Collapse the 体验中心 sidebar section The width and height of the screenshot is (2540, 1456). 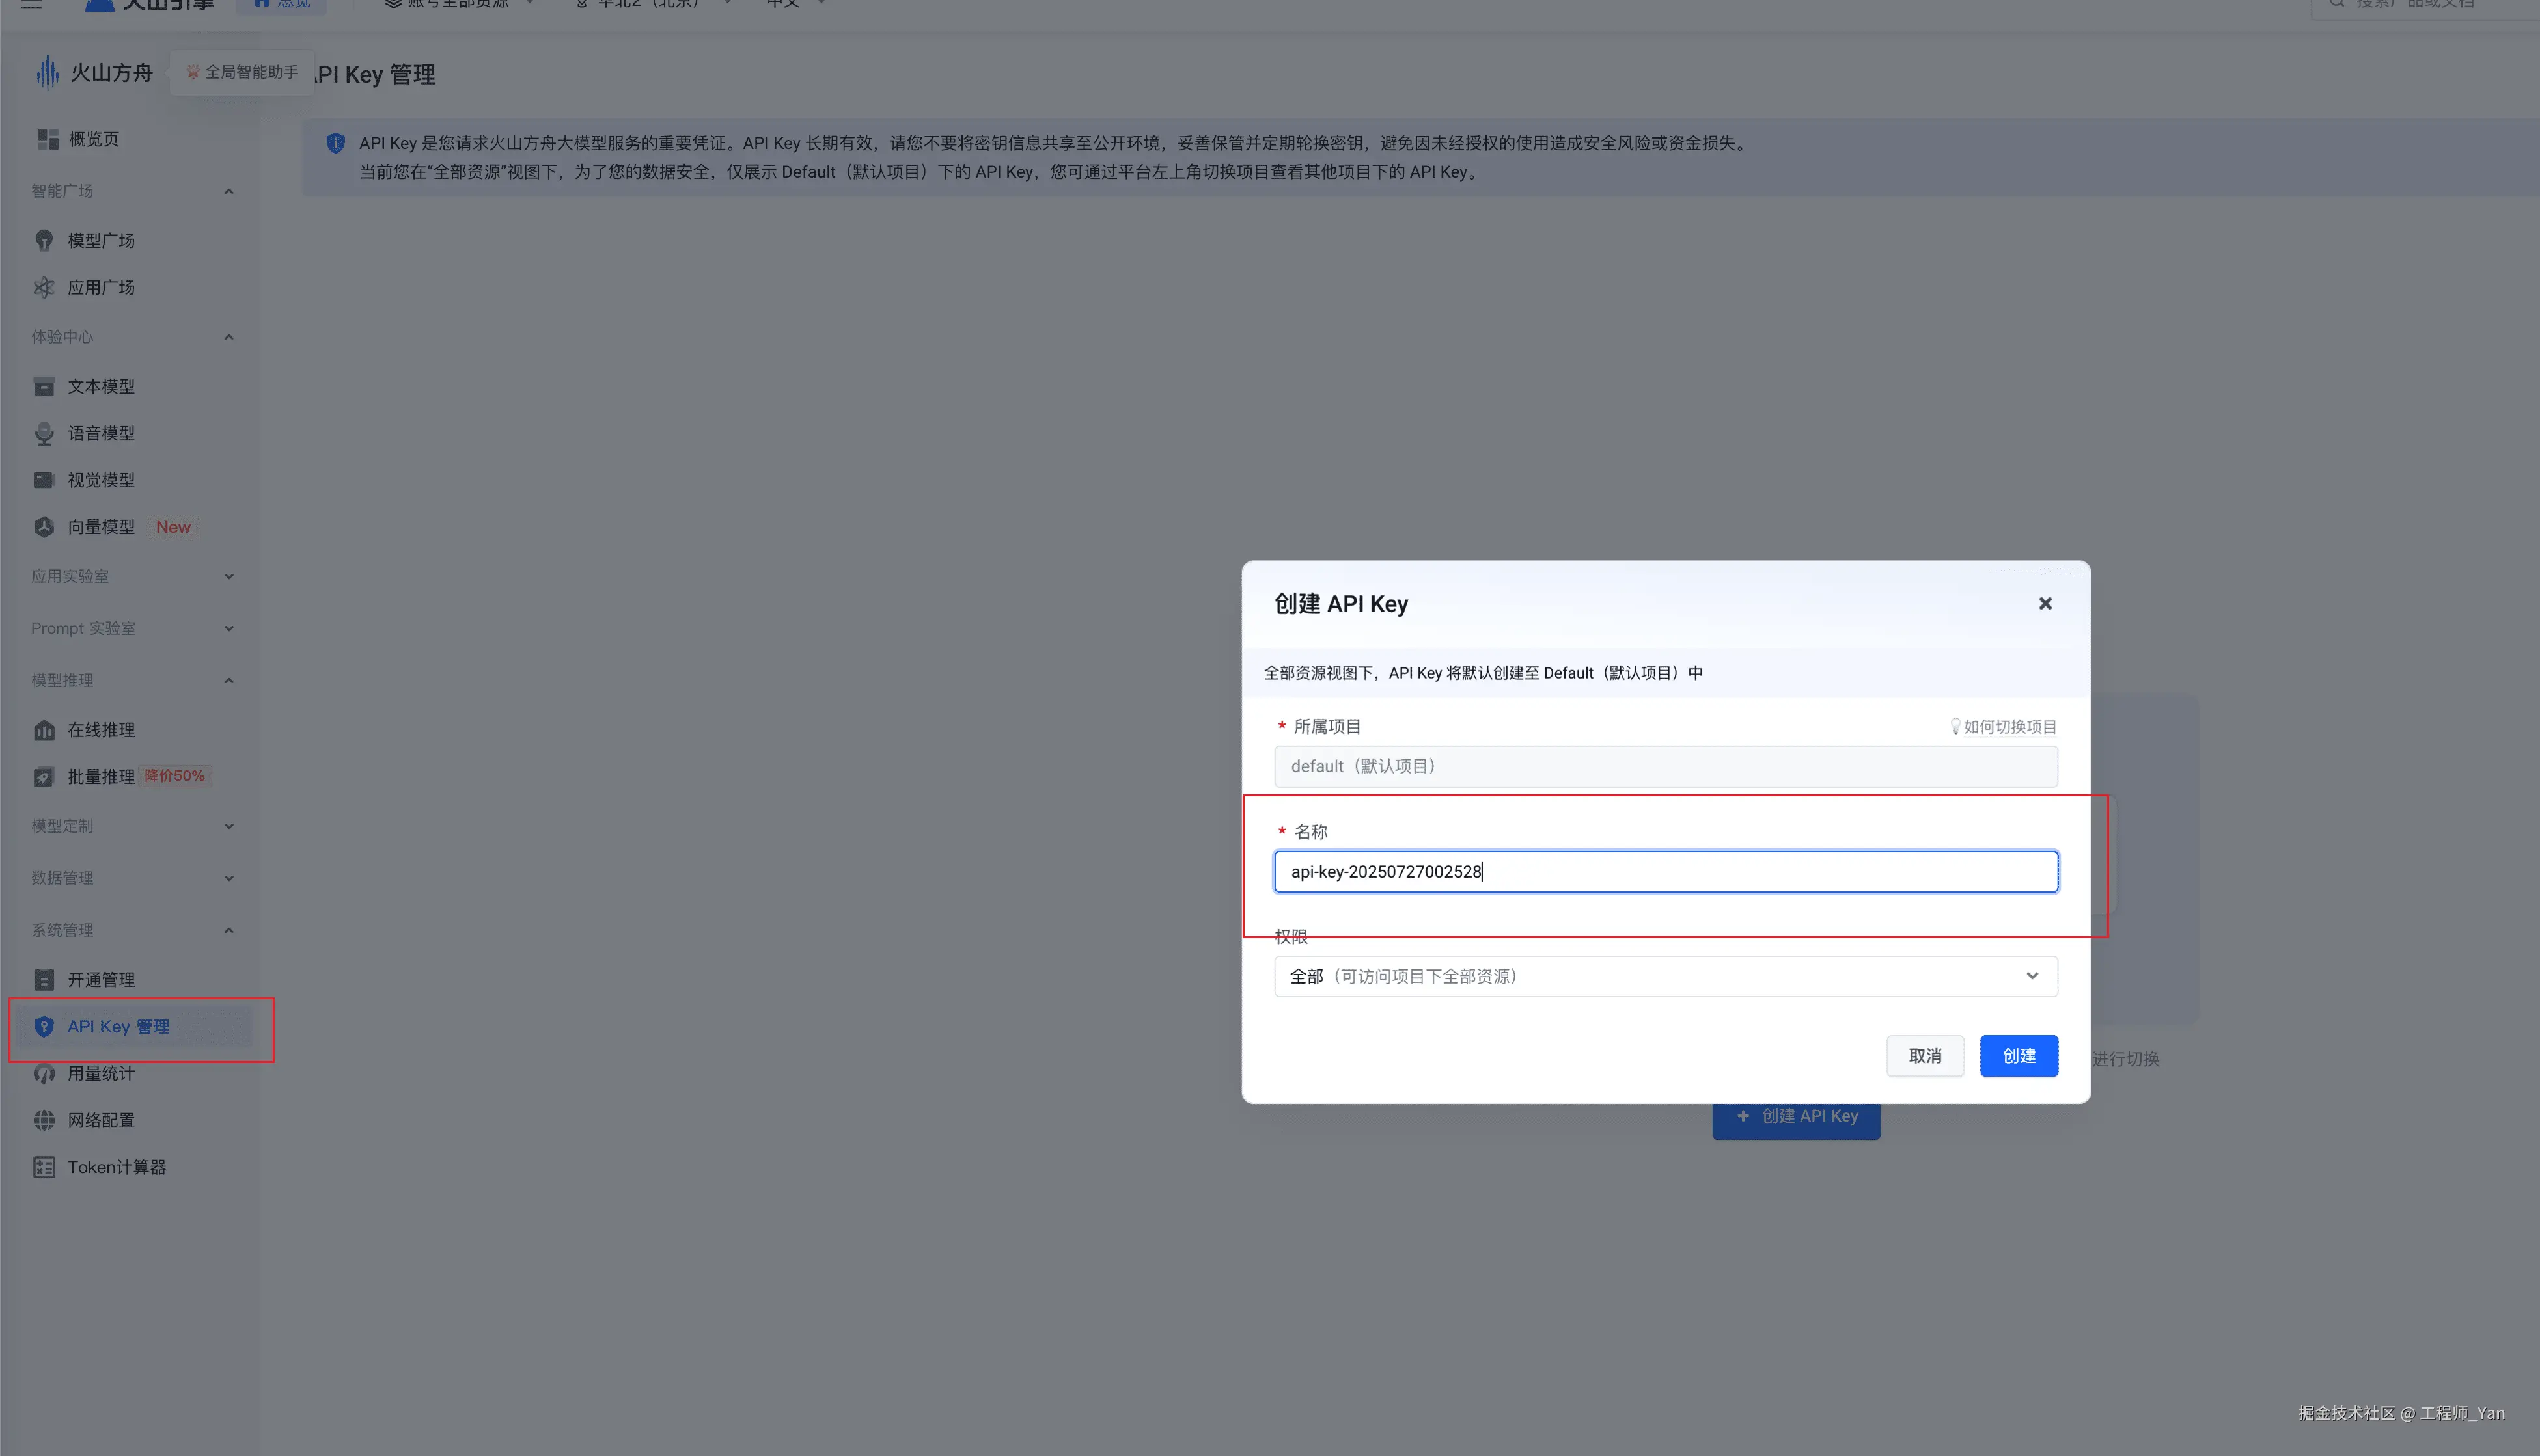229,337
